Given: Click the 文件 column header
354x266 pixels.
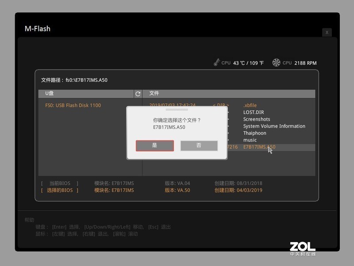Looking at the screenshot, I should point(154,94).
